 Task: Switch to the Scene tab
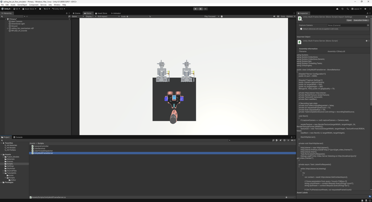coord(77,13)
